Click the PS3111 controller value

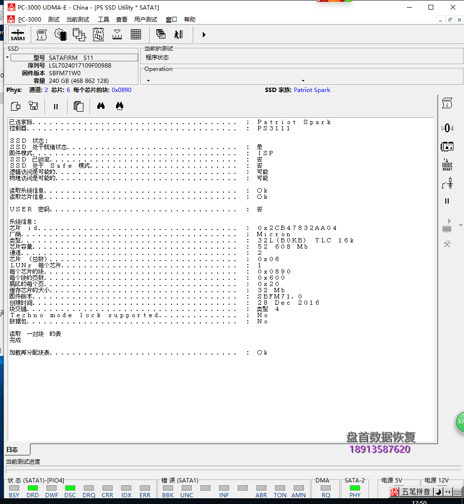tap(274, 128)
